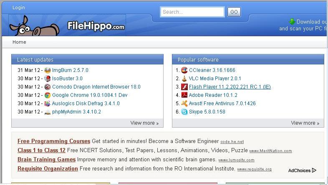
Task: Click the green download arrow icon
Action: point(292,22)
